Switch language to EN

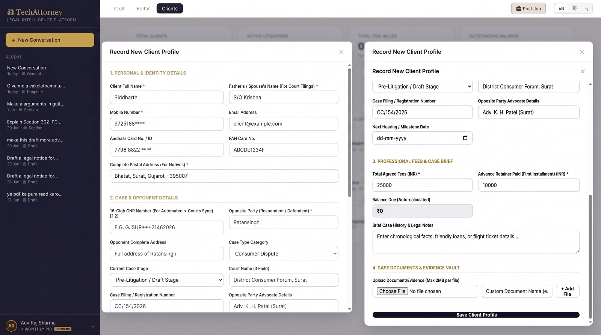point(561,8)
